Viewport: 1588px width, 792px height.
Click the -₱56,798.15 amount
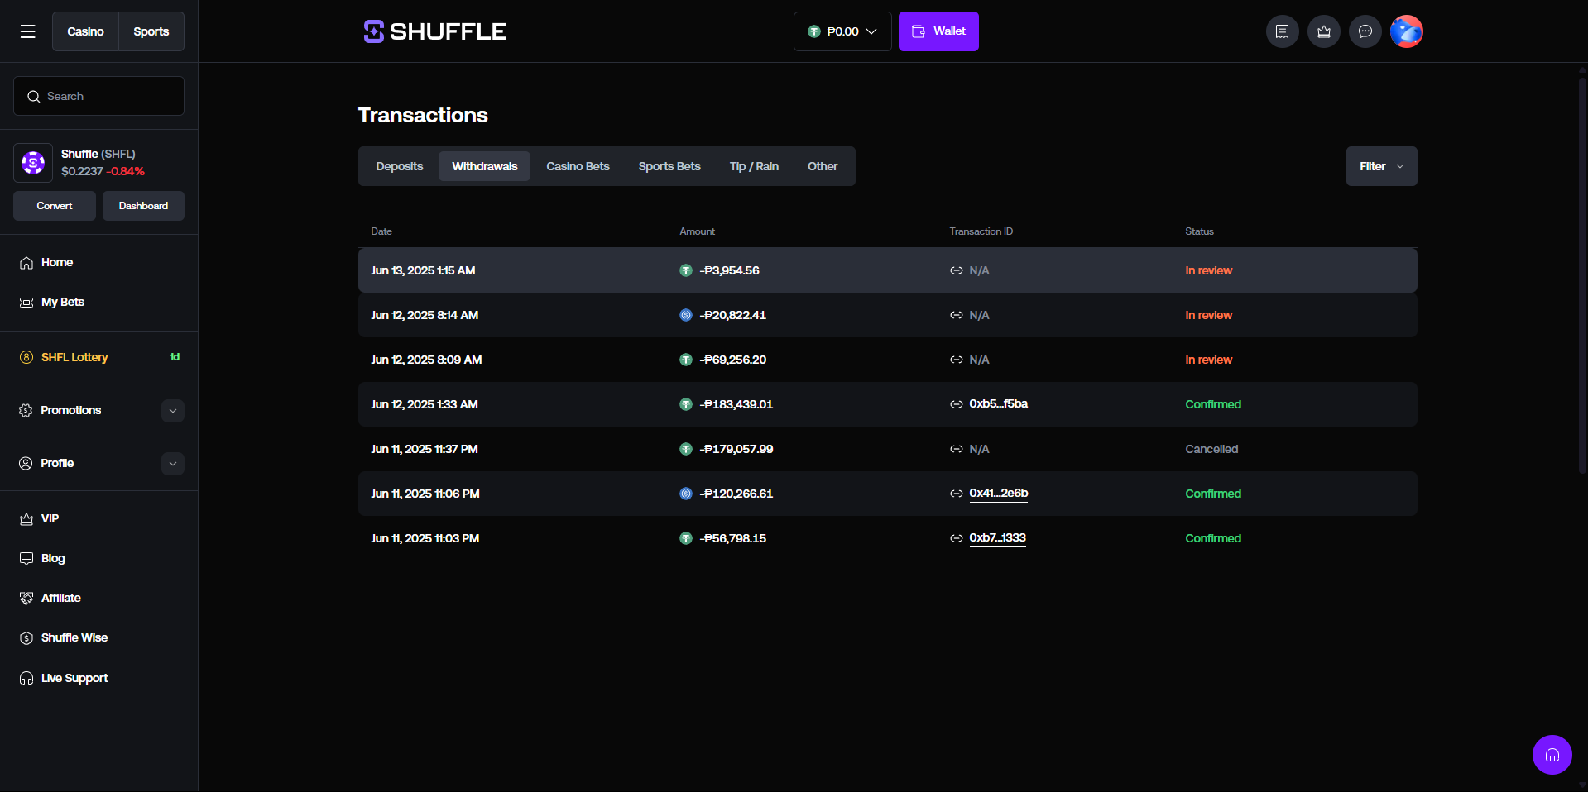(x=733, y=538)
